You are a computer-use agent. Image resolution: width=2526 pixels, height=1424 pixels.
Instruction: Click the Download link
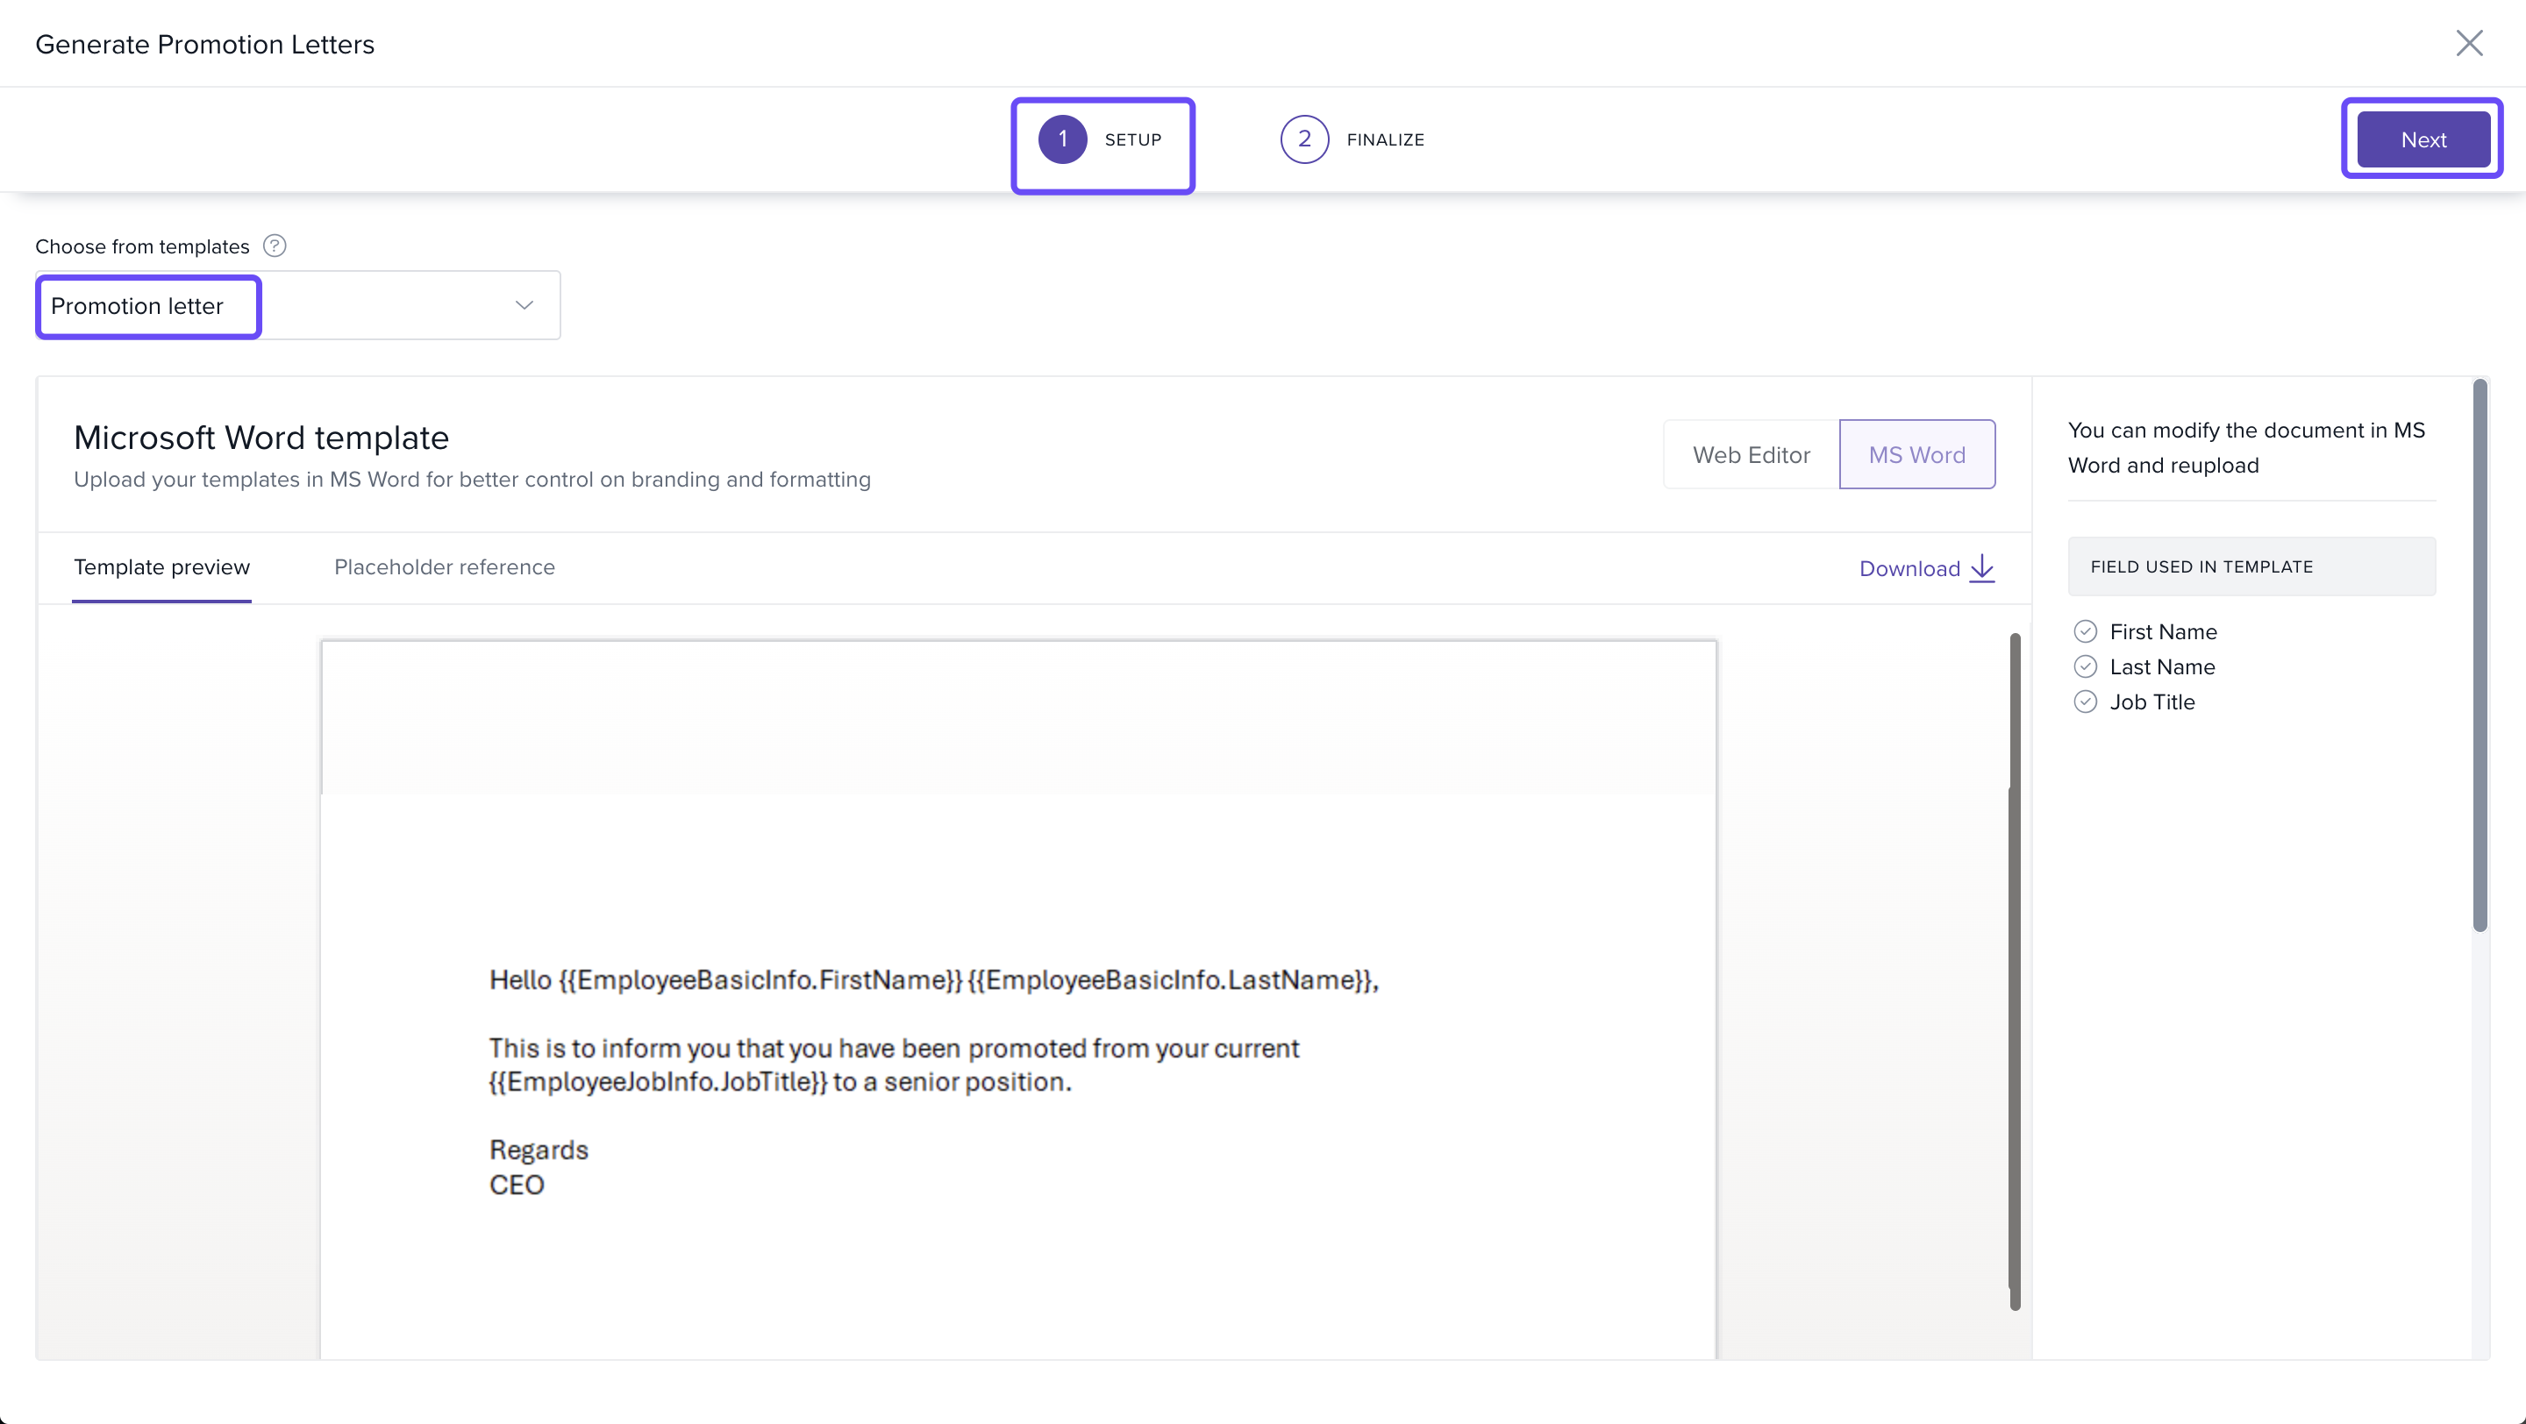[x=1909, y=568]
